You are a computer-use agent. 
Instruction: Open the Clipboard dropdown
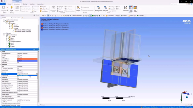tap(110, 16)
